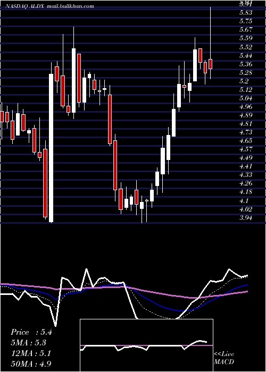The height and width of the screenshot is (372, 266).
Task: Click the 4.18 price axis label
Action: click(246, 192)
